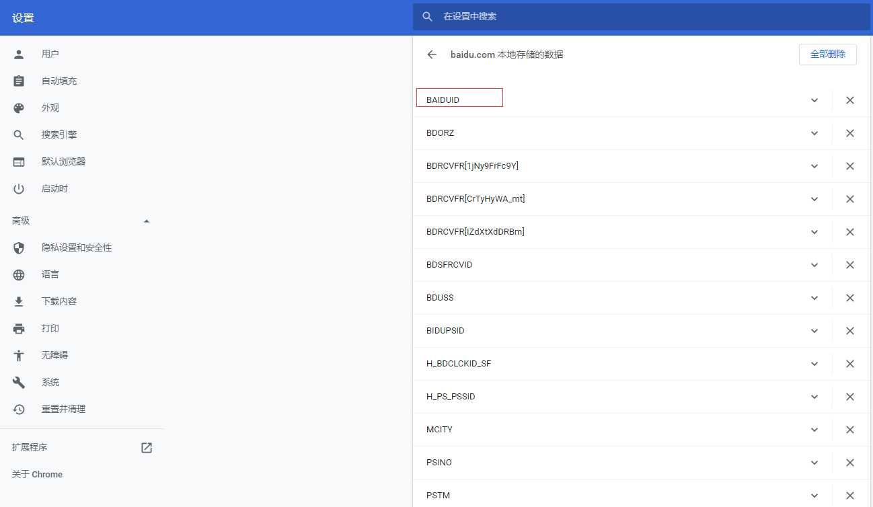Screen dimensions: 873x507
Task: Click the appearance palette icon
Action: click(x=19, y=108)
